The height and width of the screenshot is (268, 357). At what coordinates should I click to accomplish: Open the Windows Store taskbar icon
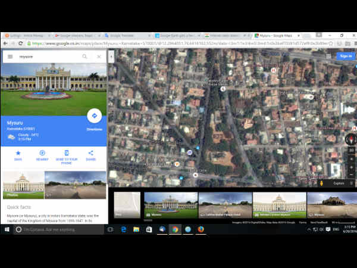point(149,229)
